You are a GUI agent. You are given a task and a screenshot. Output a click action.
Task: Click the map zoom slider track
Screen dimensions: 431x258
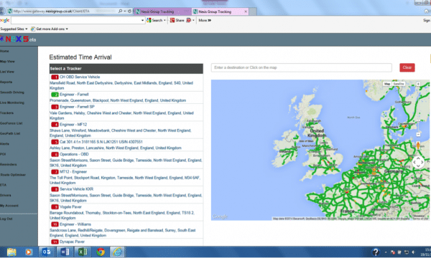click(x=418, y=110)
